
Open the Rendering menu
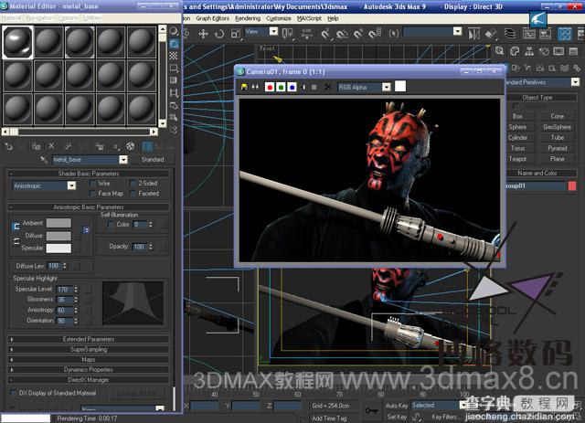click(x=248, y=18)
